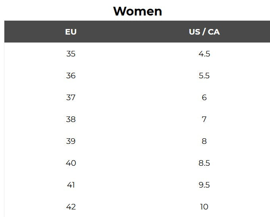The width and height of the screenshot is (270, 217).
Task: Pick US / CA size 6 cell
Action: 204,97
